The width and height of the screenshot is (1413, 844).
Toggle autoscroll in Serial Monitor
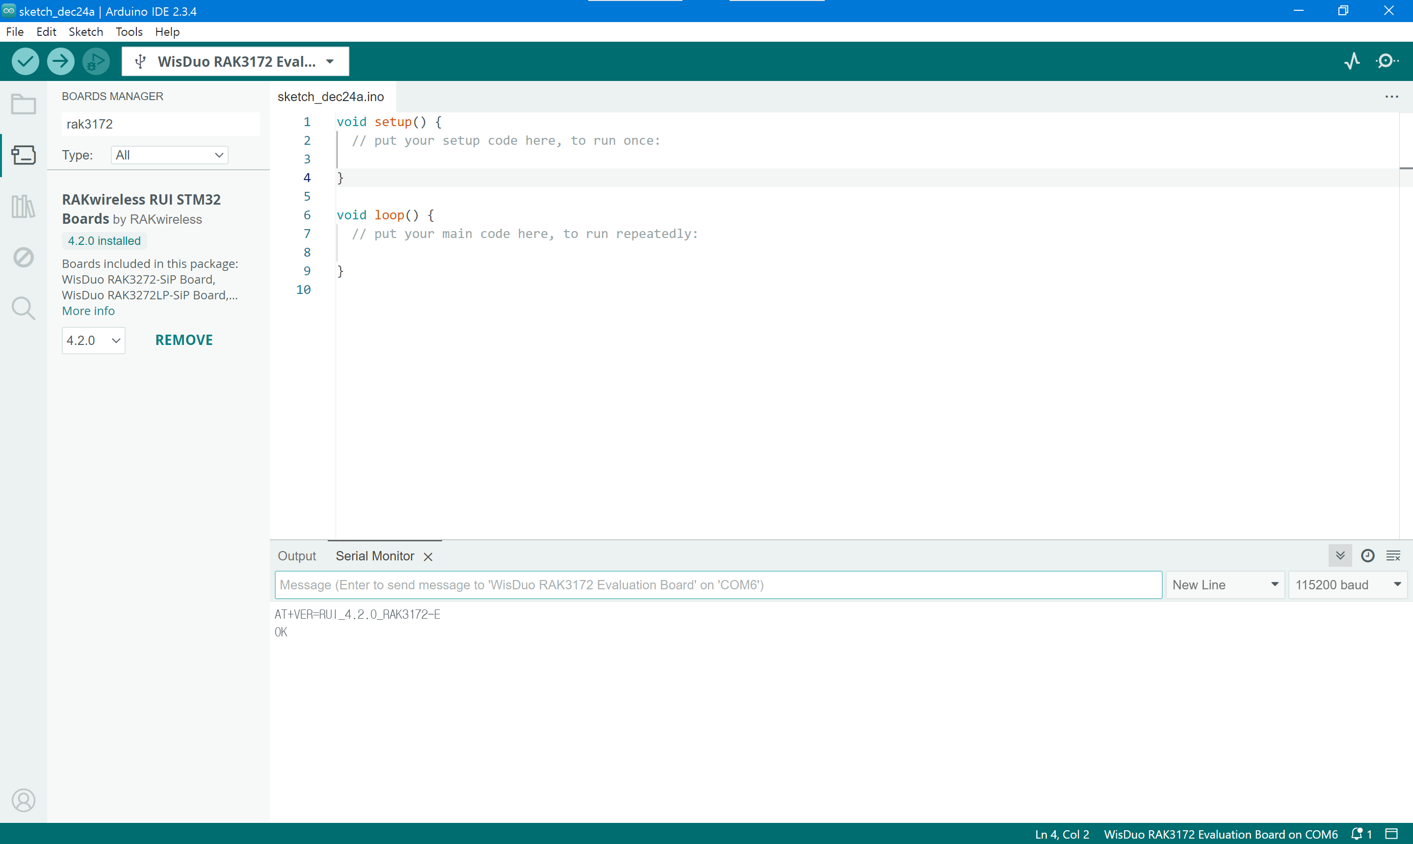coord(1339,555)
